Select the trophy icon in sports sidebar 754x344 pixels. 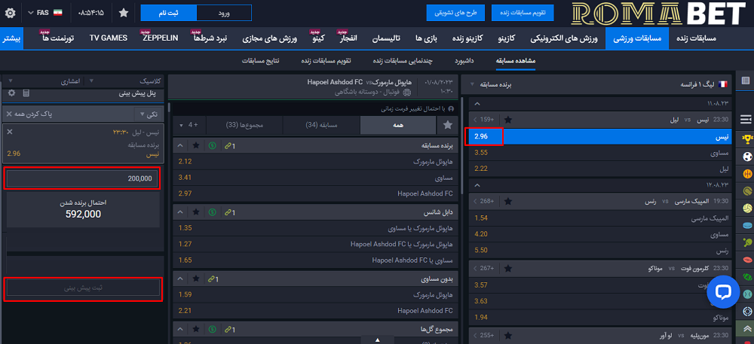[x=746, y=139]
